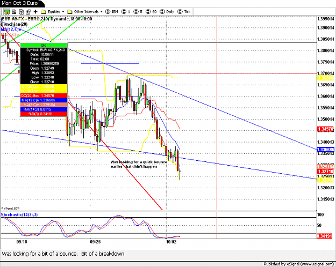Click the 10/02 date on time axis
Image resolution: width=336 pixels, height=267 pixels.
(x=171, y=242)
